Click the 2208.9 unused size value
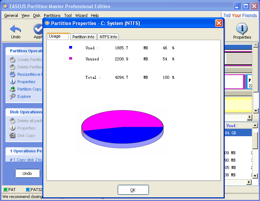Viewport: 260px width, 201px height. (122, 59)
